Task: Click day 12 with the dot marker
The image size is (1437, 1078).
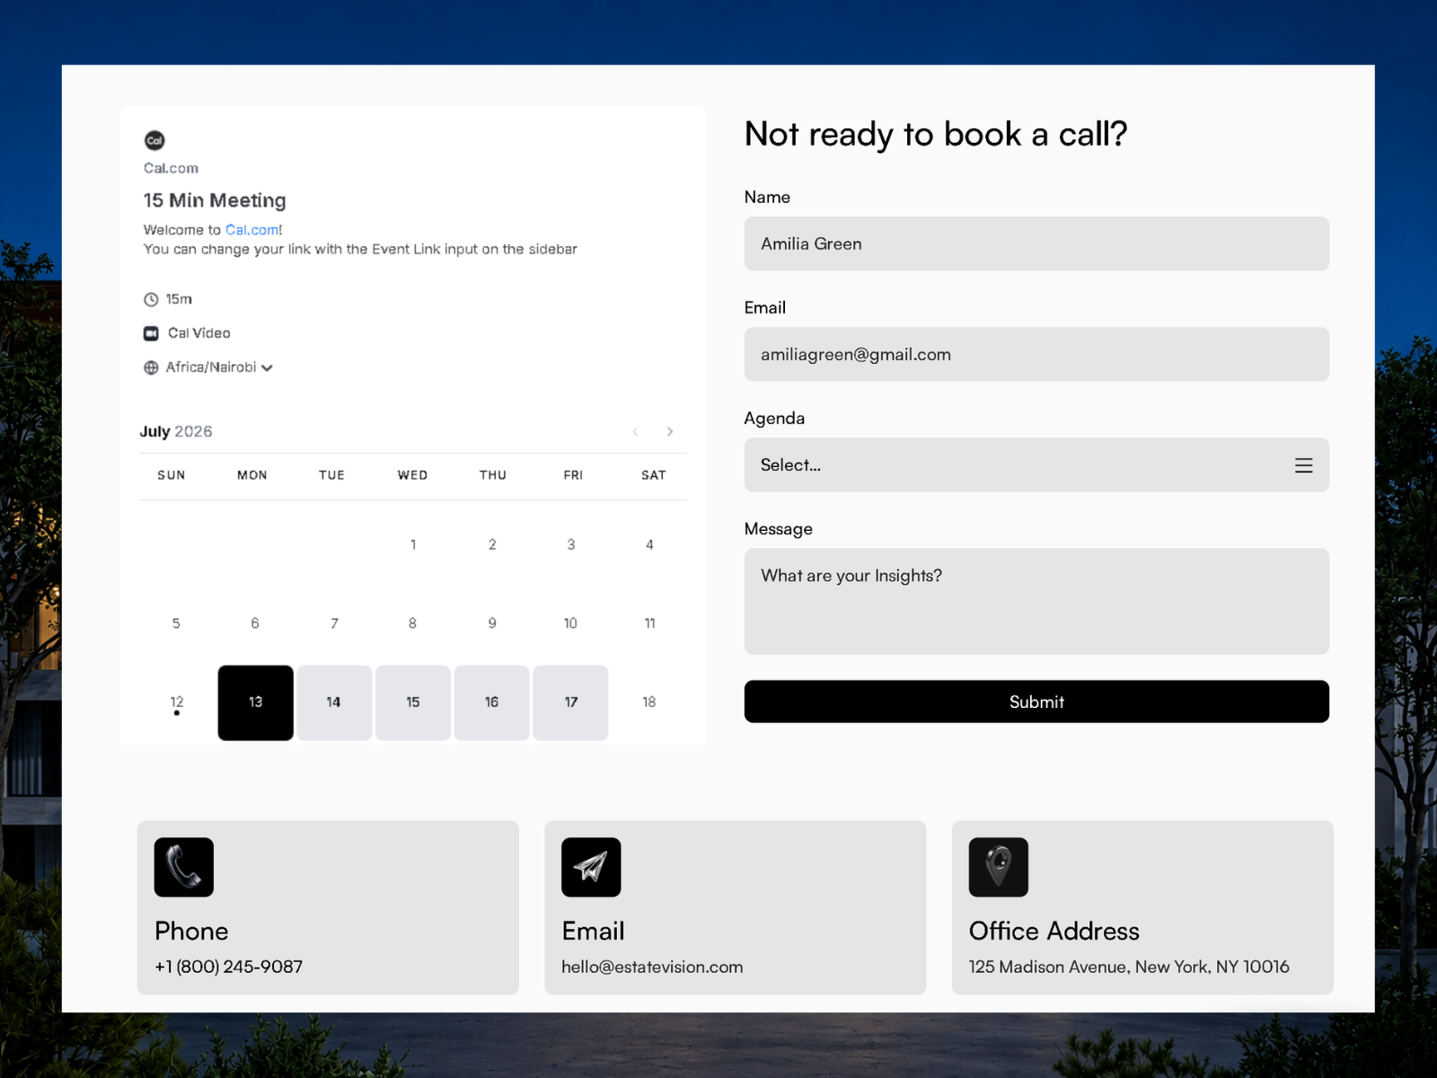Action: coord(177,702)
